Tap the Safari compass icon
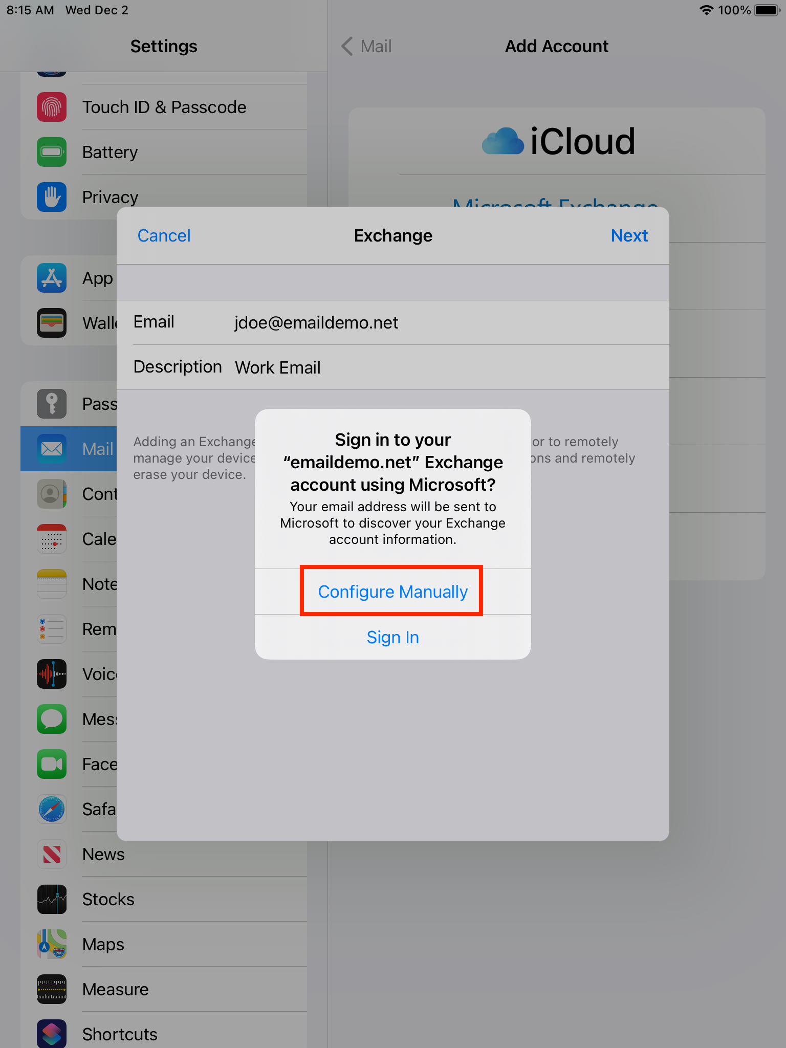The width and height of the screenshot is (786, 1048). [52, 809]
